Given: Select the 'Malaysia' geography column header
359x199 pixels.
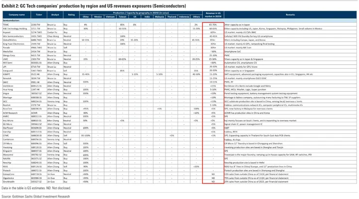Looking at the screenshot, I should point(159,16).
